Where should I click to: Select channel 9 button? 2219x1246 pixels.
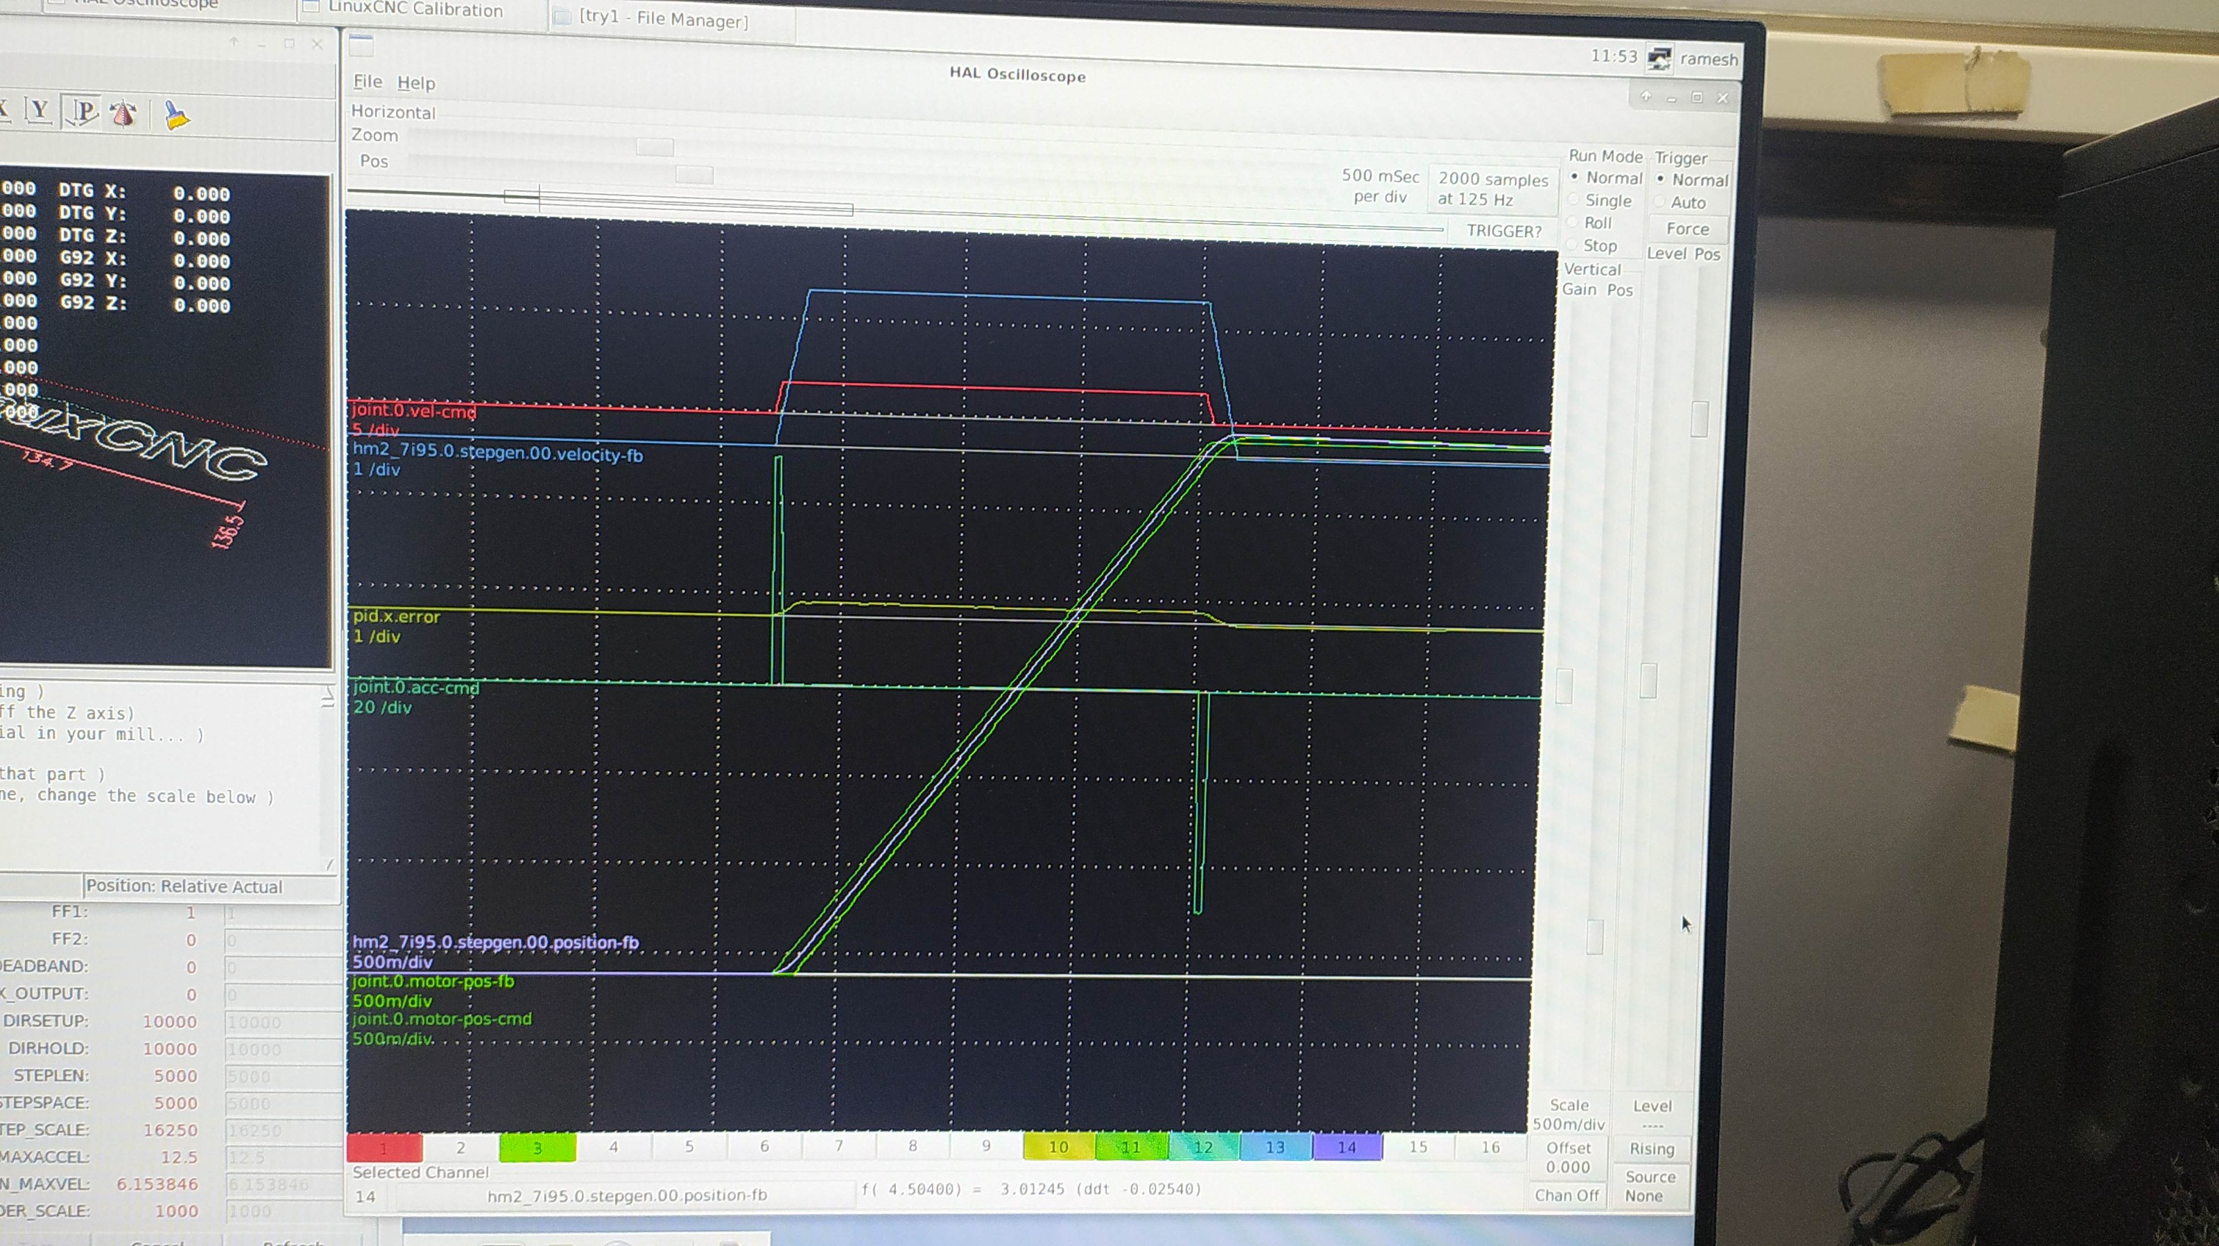tap(986, 1146)
